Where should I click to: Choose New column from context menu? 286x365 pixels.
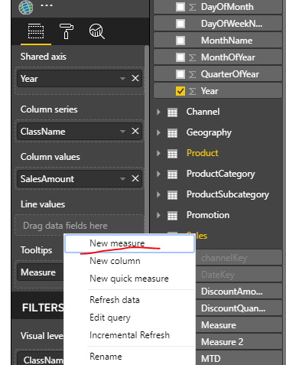tap(129, 261)
